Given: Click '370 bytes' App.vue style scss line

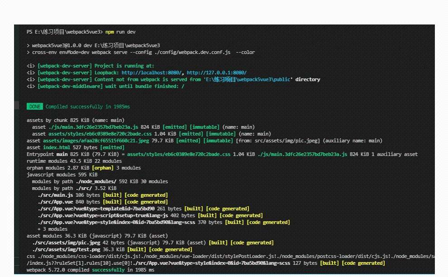Looking at the screenshot, I should (x=164, y=222).
